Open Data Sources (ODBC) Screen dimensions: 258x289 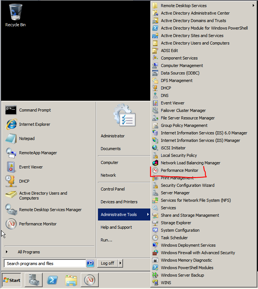coord(180,73)
